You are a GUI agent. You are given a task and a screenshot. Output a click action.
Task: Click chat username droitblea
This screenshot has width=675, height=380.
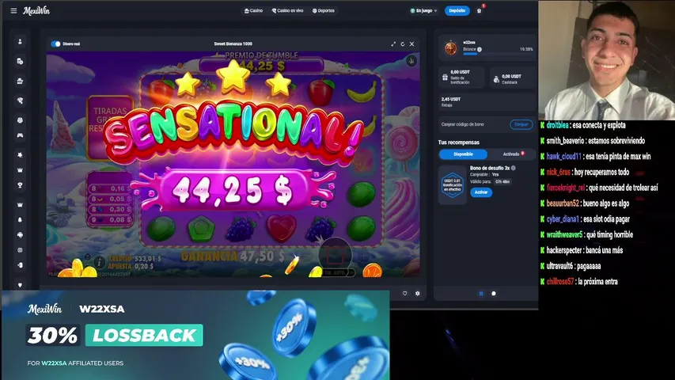tap(557, 125)
